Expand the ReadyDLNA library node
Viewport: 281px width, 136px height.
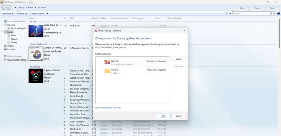pos(2,60)
